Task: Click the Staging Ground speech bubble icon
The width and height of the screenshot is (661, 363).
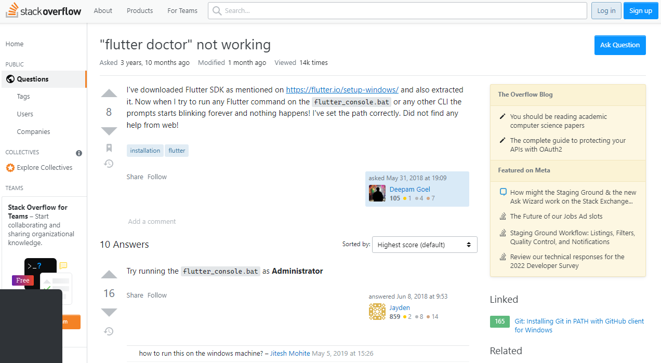Action: (x=503, y=192)
